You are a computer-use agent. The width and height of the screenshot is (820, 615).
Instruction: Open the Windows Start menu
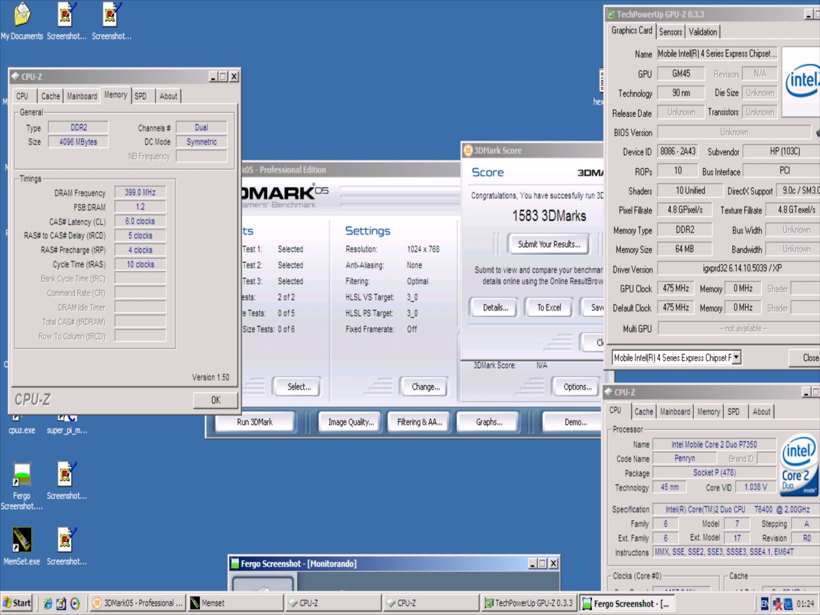click(17, 603)
